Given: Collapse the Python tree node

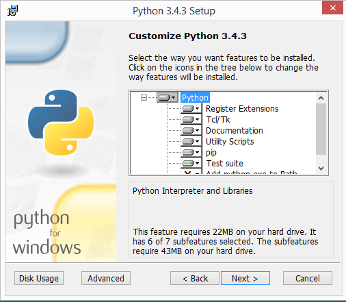Looking at the screenshot, I should click(144, 98).
